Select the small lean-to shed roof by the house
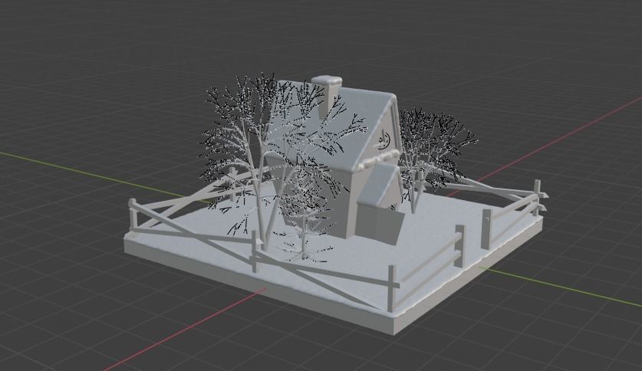Image resolution: width=642 pixels, height=371 pixels. point(377,185)
